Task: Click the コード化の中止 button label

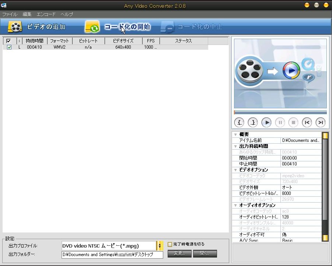Action: (200, 27)
